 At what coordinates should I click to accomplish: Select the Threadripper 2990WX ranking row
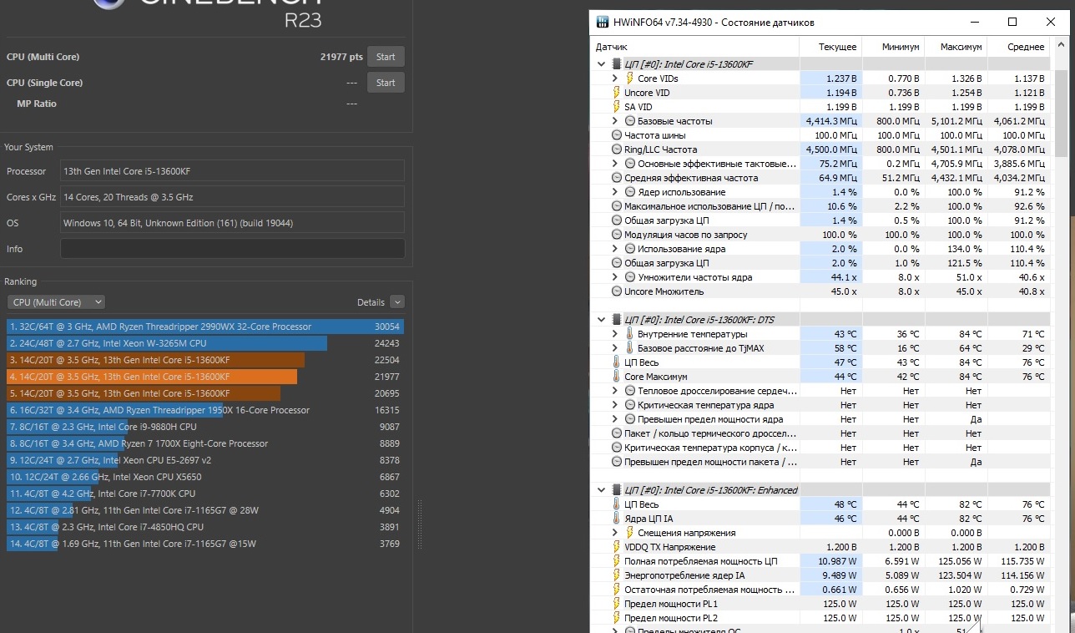coord(205,327)
